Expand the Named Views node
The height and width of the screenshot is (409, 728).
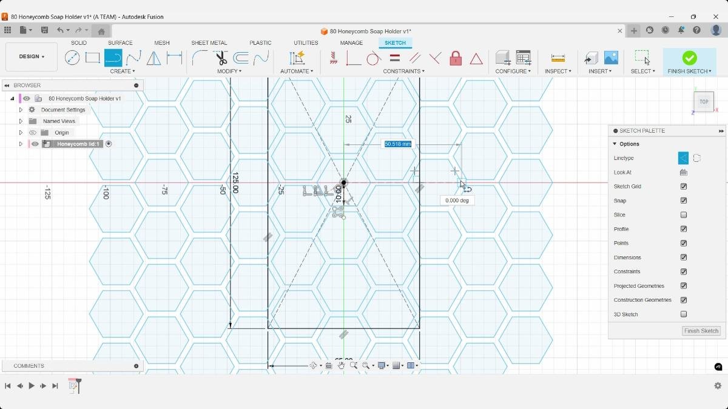pyautogui.click(x=21, y=121)
